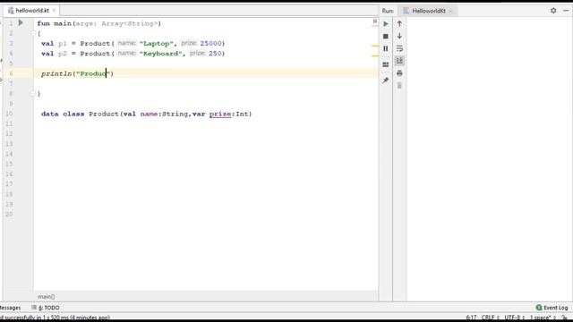Change the UTF-8 file encoding
Image resolution: width=573 pixels, height=322 pixels.
515,318
